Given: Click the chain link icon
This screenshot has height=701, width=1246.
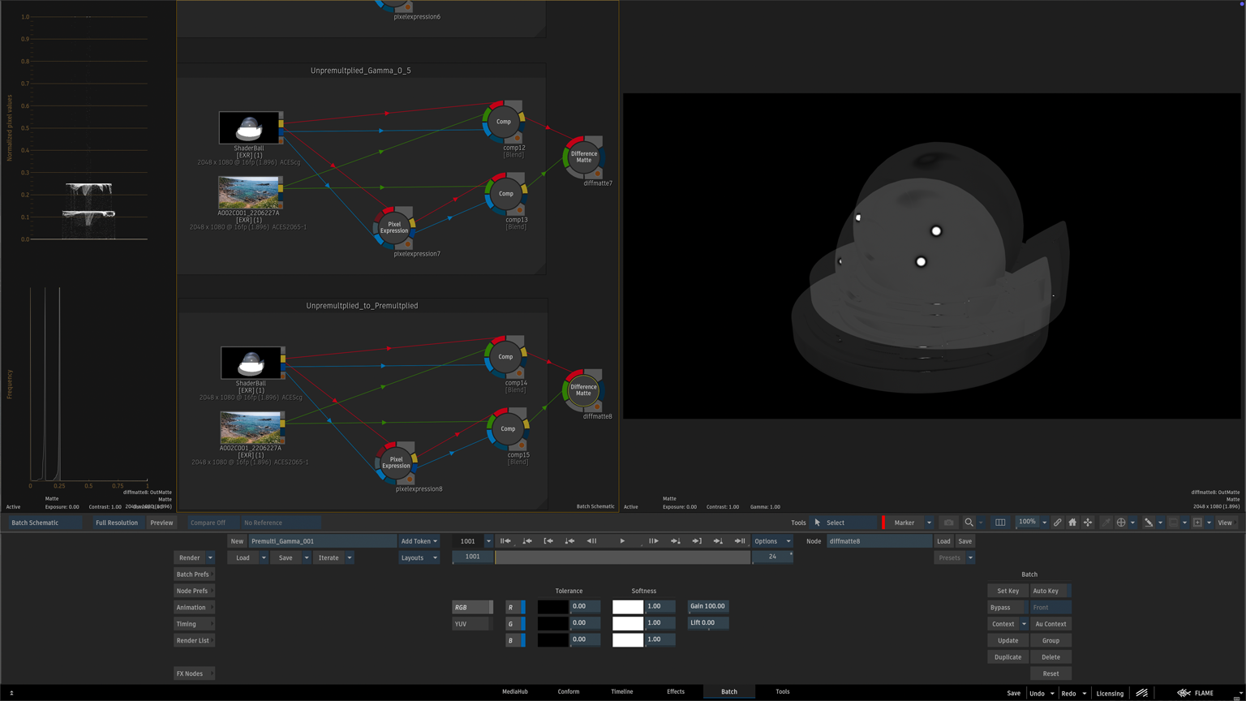Looking at the screenshot, I should (1057, 523).
